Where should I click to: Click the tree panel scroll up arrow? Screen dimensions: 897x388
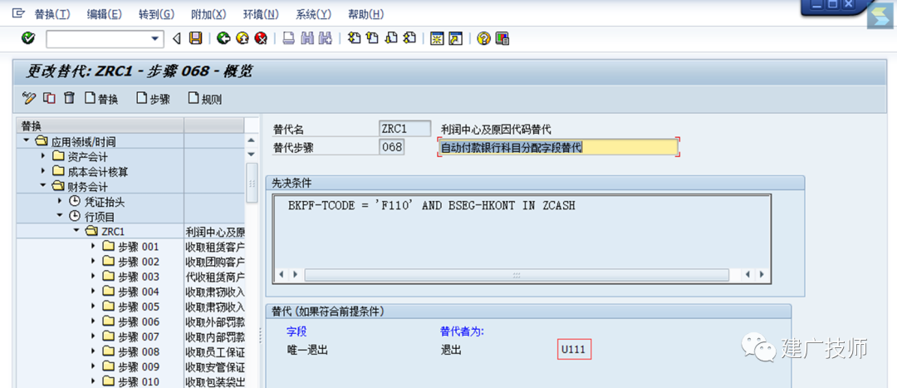tap(251, 140)
